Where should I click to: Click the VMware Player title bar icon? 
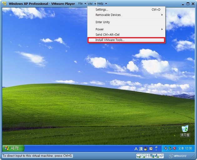pyautogui.click(x=4, y=3)
